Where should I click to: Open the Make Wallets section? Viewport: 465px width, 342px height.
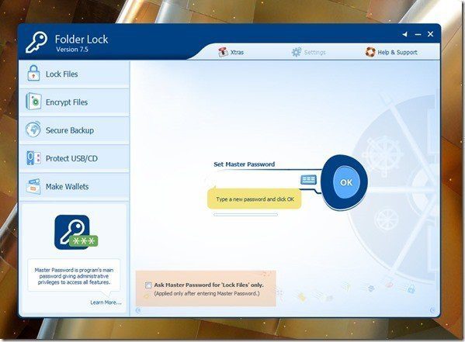[x=75, y=187]
